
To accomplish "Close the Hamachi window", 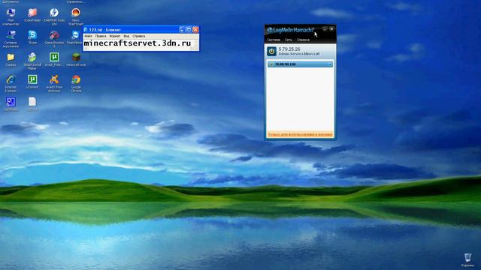I will coord(331,29).
